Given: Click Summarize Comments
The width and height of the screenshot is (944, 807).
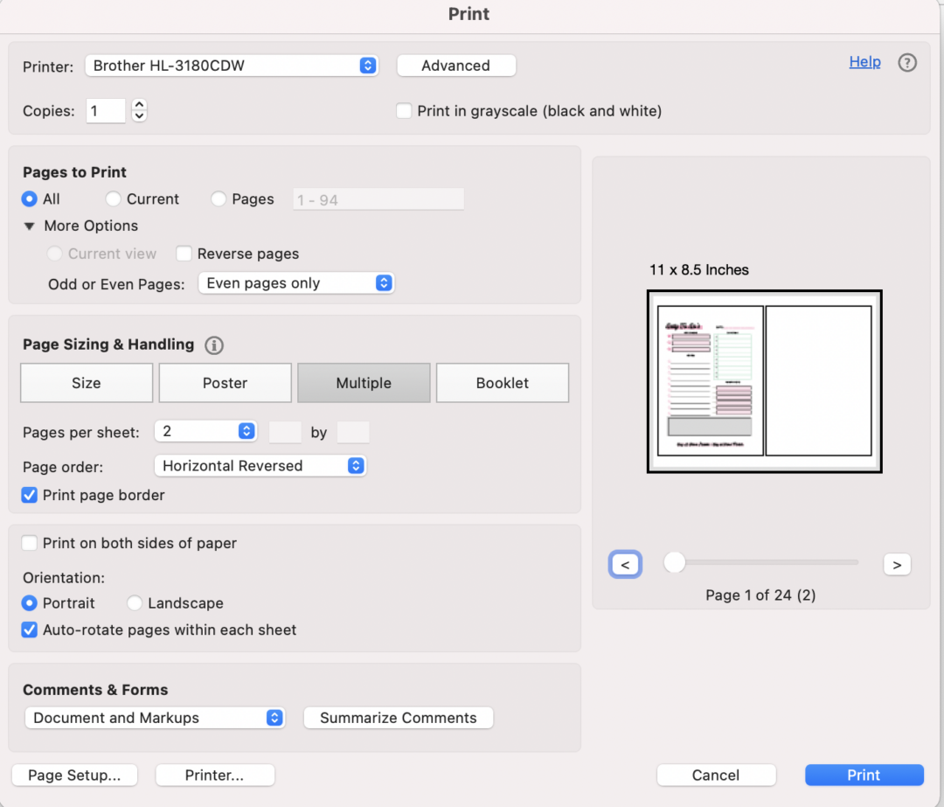Looking at the screenshot, I should (x=398, y=717).
